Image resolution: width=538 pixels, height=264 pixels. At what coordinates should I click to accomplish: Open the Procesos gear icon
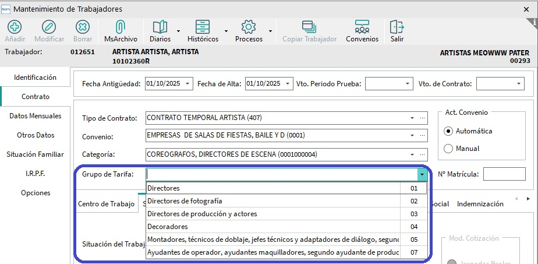pyautogui.click(x=249, y=27)
